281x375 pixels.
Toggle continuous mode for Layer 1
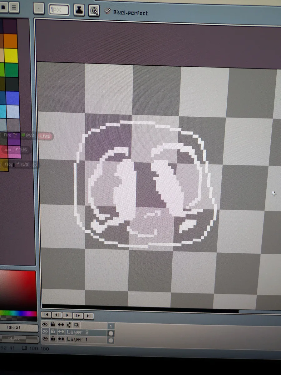coord(62,339)
